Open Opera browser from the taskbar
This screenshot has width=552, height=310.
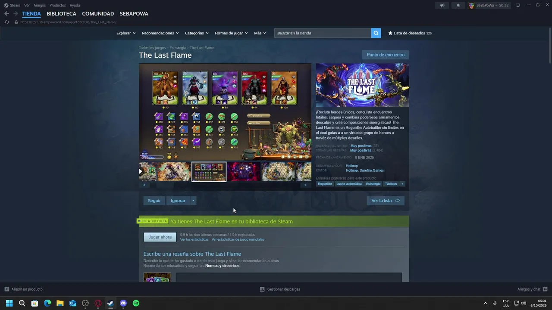coord(98,303)
